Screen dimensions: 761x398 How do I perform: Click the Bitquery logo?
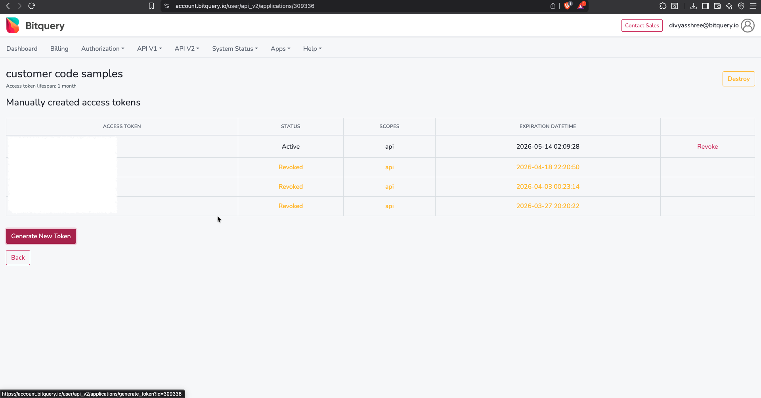point(35,25)
